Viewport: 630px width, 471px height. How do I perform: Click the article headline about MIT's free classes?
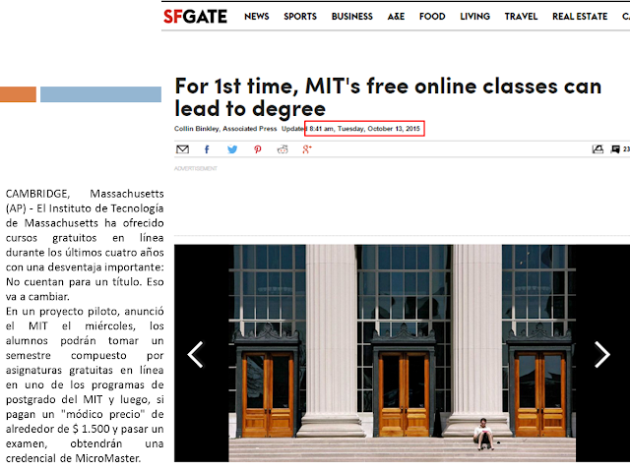point(388,97)
